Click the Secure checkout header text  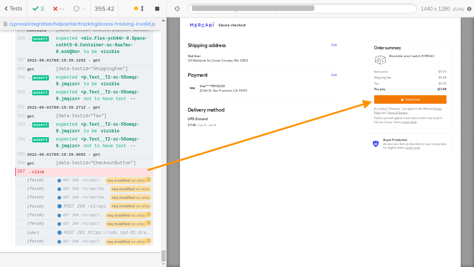(232, 25)
